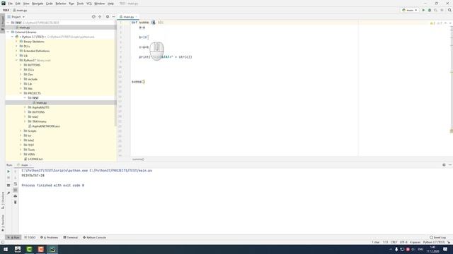Viewport: 453px width, 254px height.
Task: Click Stop icon in Run panel
Action: (8, 178)
